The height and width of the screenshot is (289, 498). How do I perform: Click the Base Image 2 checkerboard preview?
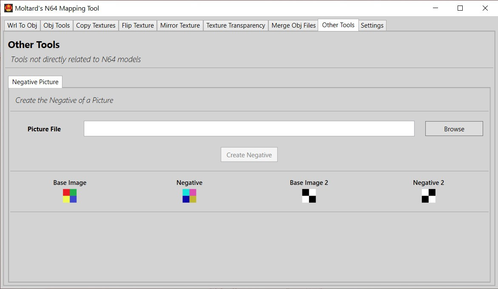pos(309,196)
